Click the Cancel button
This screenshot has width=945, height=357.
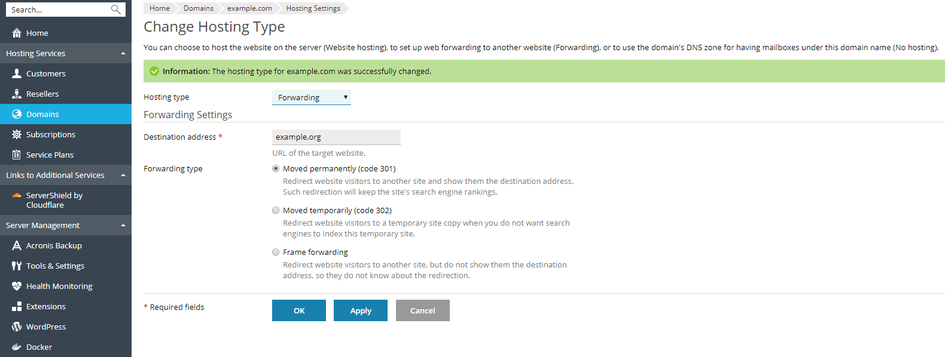click(x=423, y=310)
